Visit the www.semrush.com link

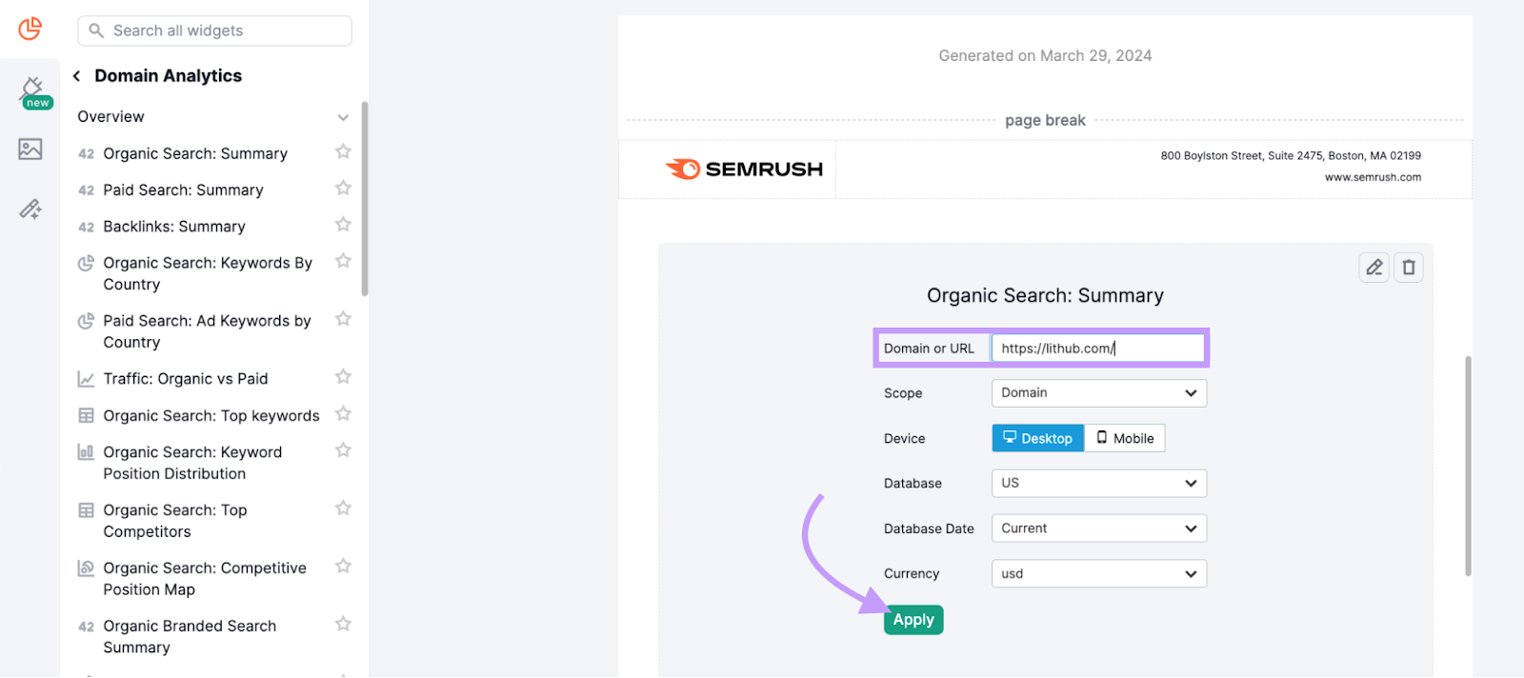1373,176
